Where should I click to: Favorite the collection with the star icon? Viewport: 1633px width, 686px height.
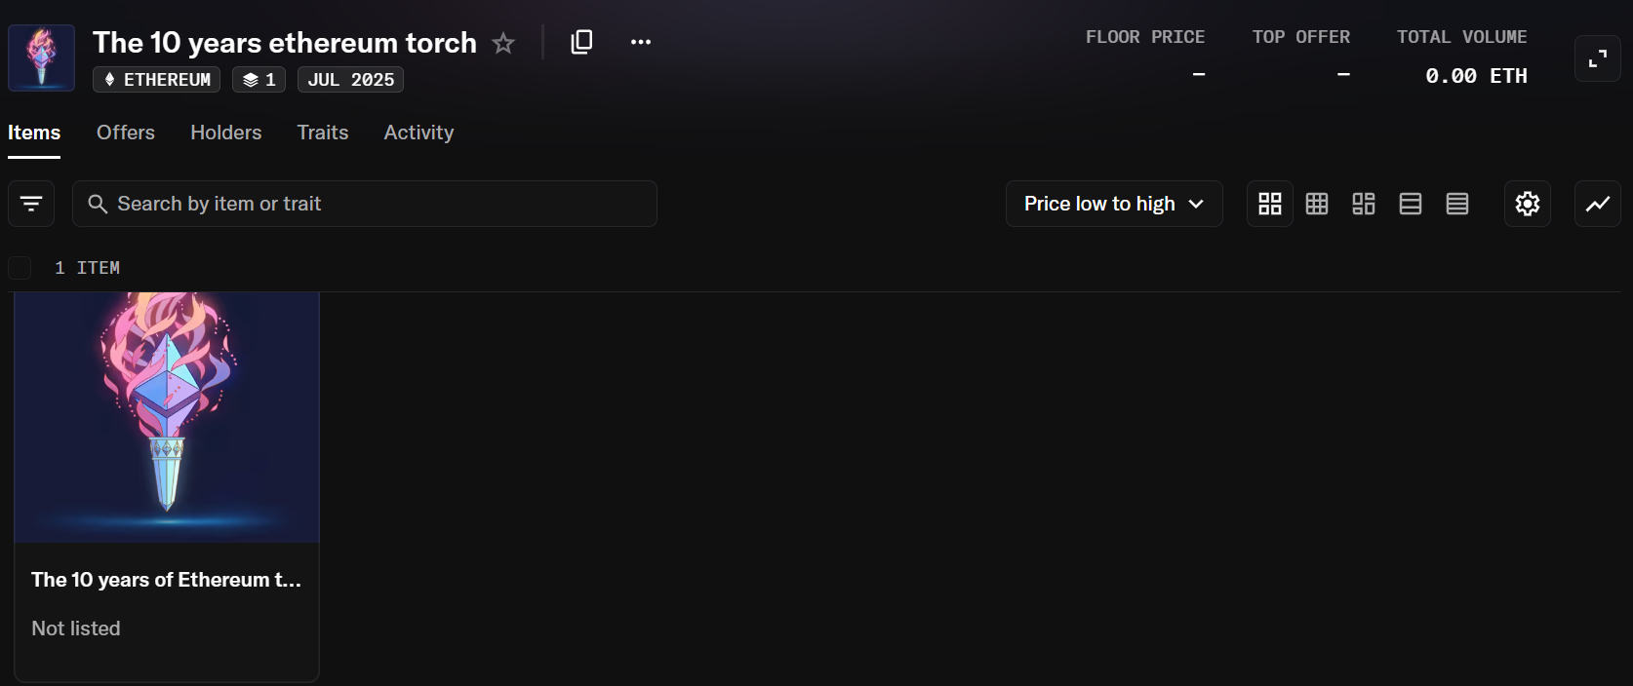tap(503, 43)
